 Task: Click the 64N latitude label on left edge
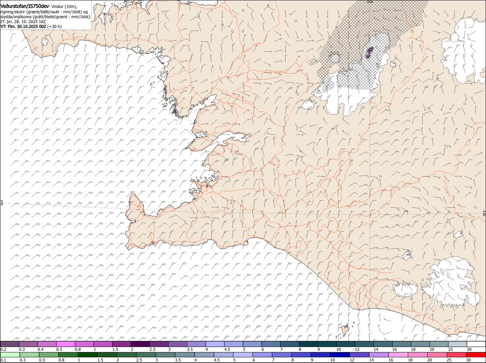[2, 203]
